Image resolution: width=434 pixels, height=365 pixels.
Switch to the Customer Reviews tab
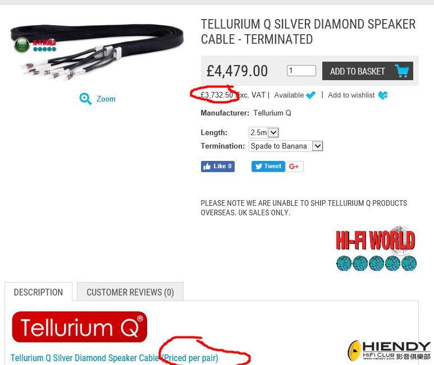(130, 292)
